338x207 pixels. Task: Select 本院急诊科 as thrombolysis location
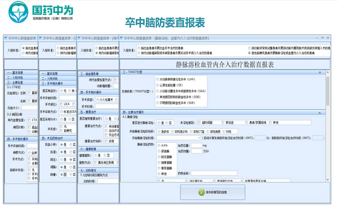coord(173,131)
